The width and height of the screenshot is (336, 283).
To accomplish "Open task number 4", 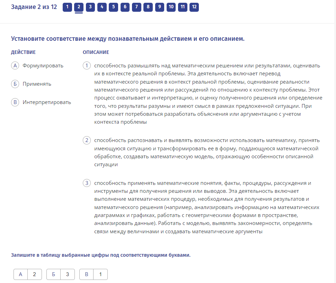I will [x=102, y=7].
